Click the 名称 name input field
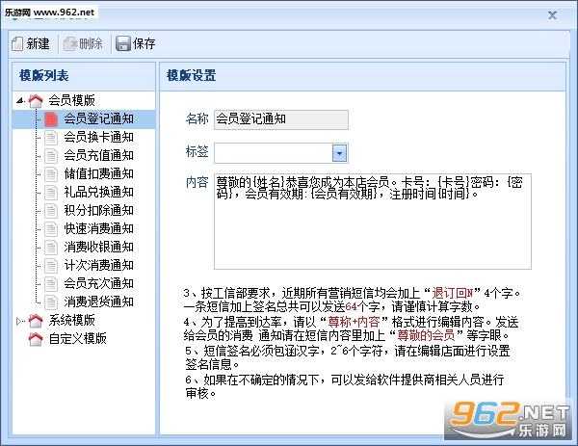This screenshot has width=578, height=446. pyautogui.click(x=281, y=119)
